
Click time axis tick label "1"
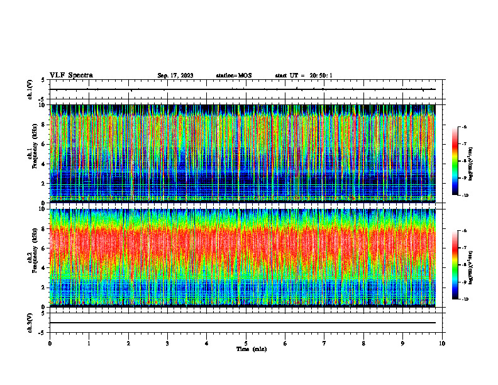click(89, 343)
